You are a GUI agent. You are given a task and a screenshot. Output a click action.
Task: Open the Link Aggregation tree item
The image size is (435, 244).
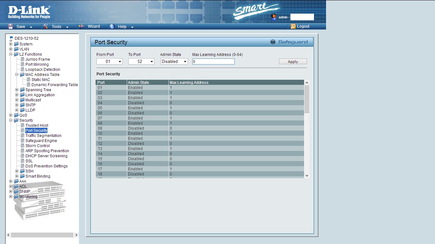click(x=40, y=95)
